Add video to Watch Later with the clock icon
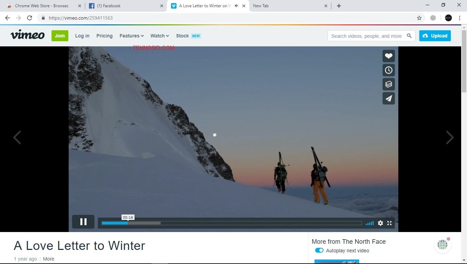Image resolution: width=467 pixels, height=264 pixels. [x=389, y=70]
